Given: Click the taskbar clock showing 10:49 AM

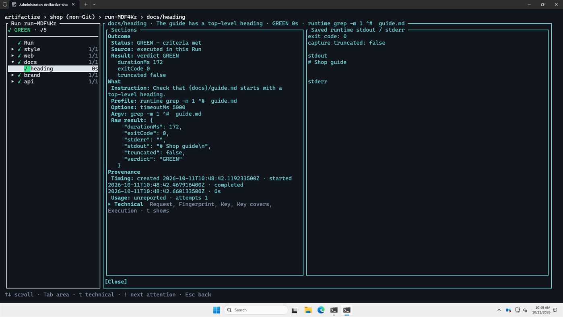Looking at the screenshot, I should click(541, 310).
